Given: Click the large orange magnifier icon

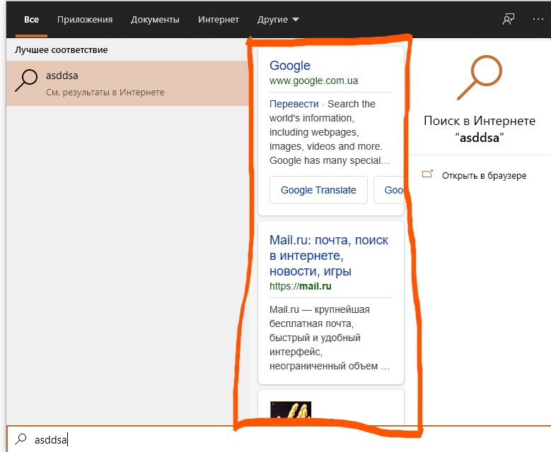Looking at the screenshot, I should [x=480, y=76].
